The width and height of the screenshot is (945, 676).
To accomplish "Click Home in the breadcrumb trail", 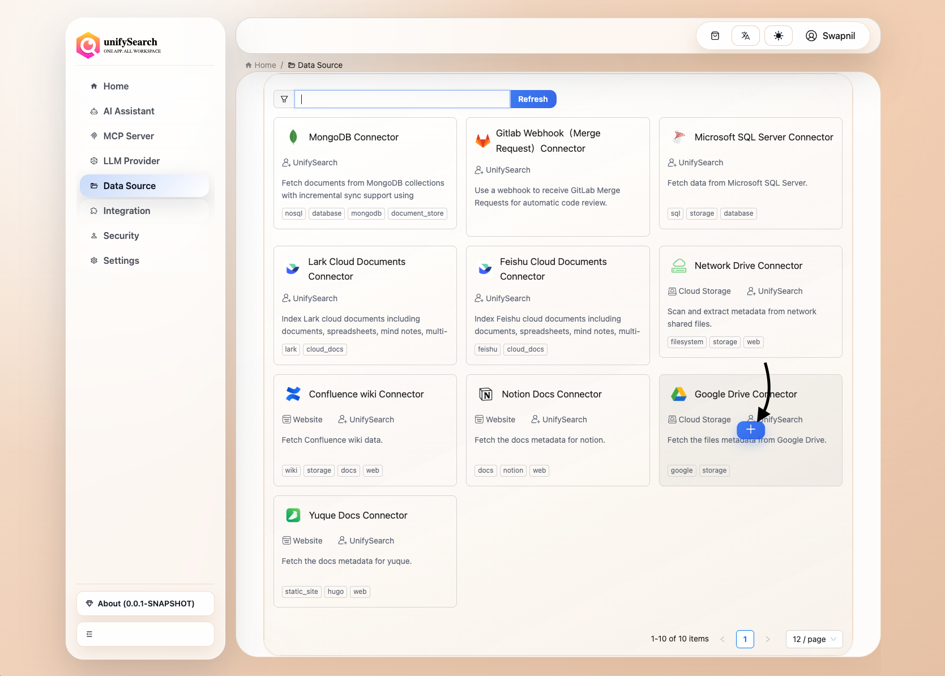I will pos(264,65).
